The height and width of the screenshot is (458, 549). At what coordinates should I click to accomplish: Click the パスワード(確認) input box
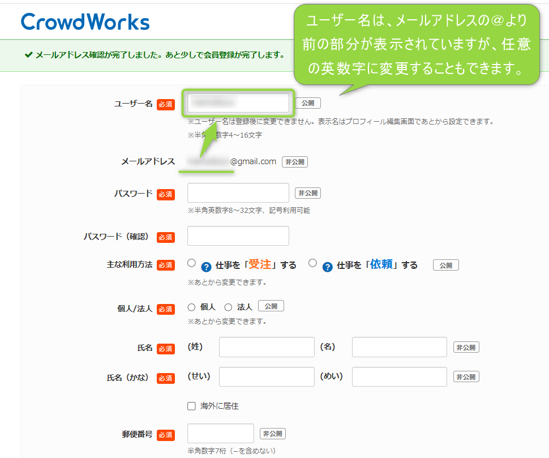[238, 236]
